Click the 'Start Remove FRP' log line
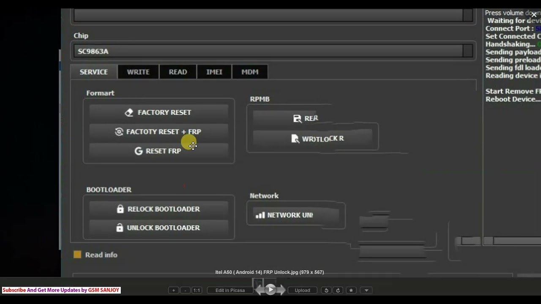 (513, 91)
